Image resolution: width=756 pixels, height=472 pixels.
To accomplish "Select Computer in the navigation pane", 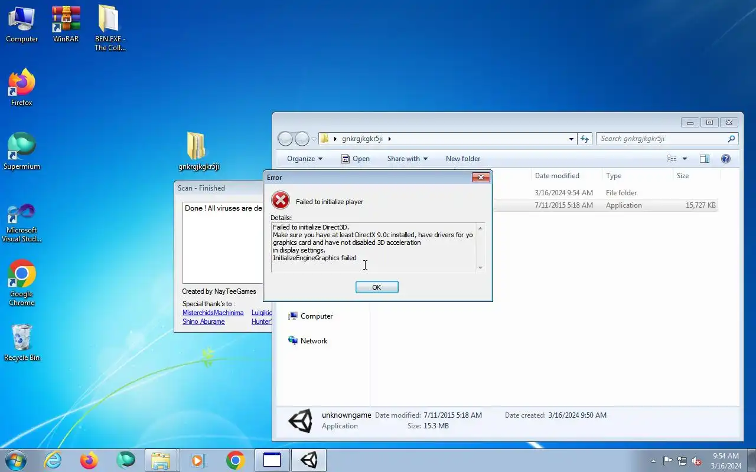I will [311, 316].
